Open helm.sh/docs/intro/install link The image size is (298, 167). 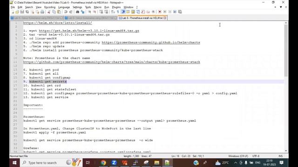click(58, 23)
